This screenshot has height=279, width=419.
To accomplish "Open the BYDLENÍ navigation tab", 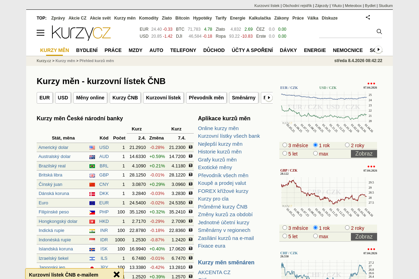I will point(87,50).
